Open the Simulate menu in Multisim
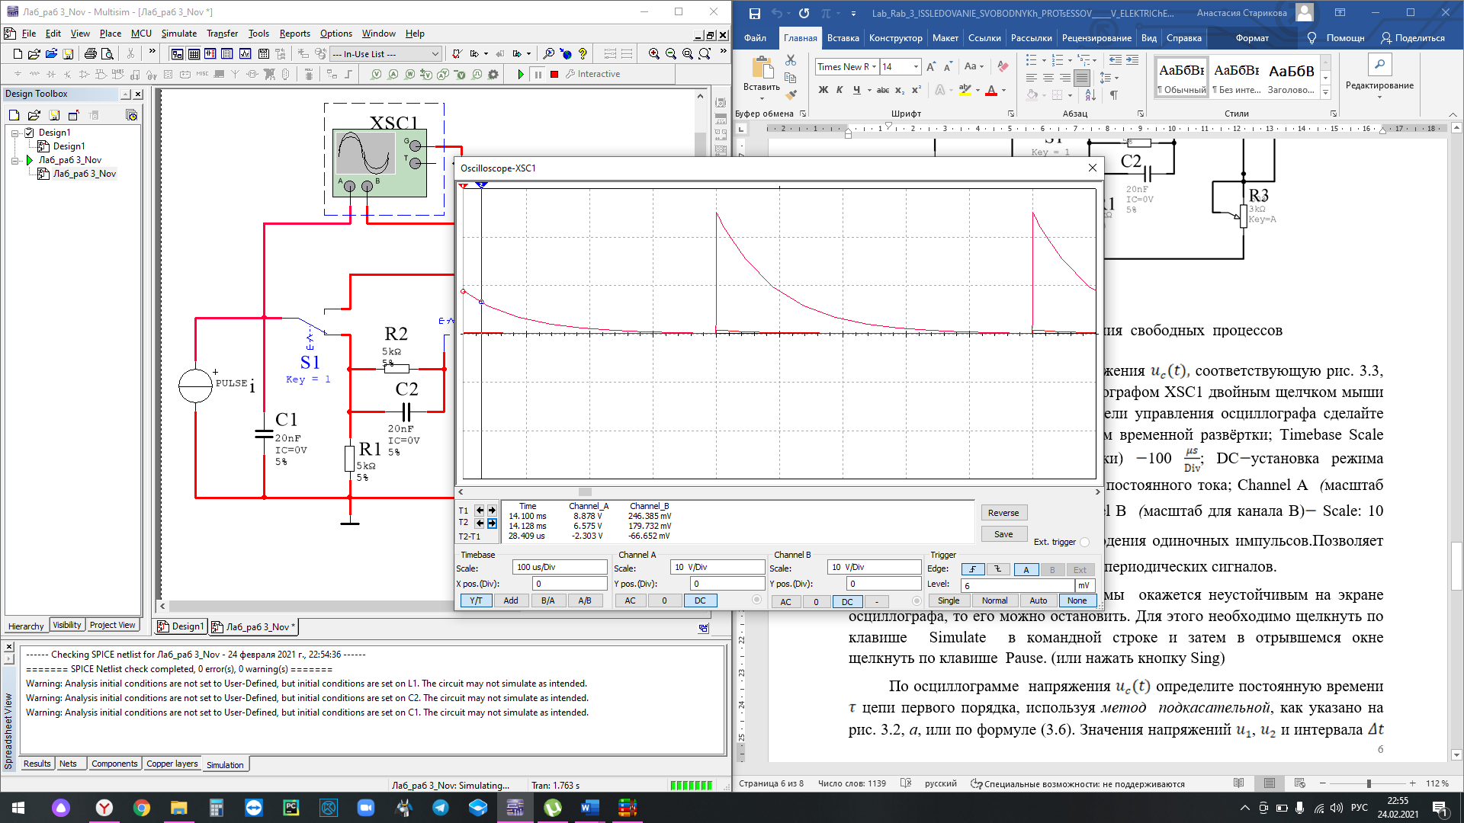1464x823 pixels. 178,34
